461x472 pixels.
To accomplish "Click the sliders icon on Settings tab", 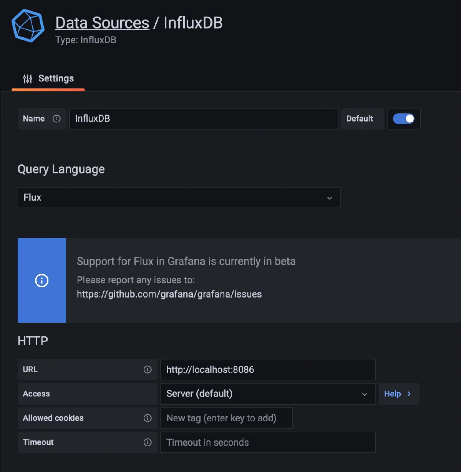I will (28, 79).
